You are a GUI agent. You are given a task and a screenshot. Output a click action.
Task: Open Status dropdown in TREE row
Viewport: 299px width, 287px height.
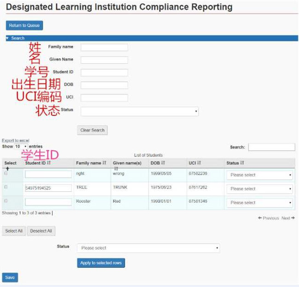pyautogui.click(x=259, y=189)
